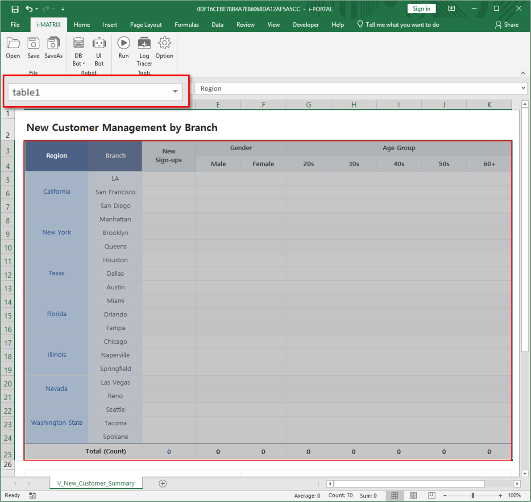The image size is (531, 502).
Task: Open the Formulas ribbon tab
Action: [187, 25]
